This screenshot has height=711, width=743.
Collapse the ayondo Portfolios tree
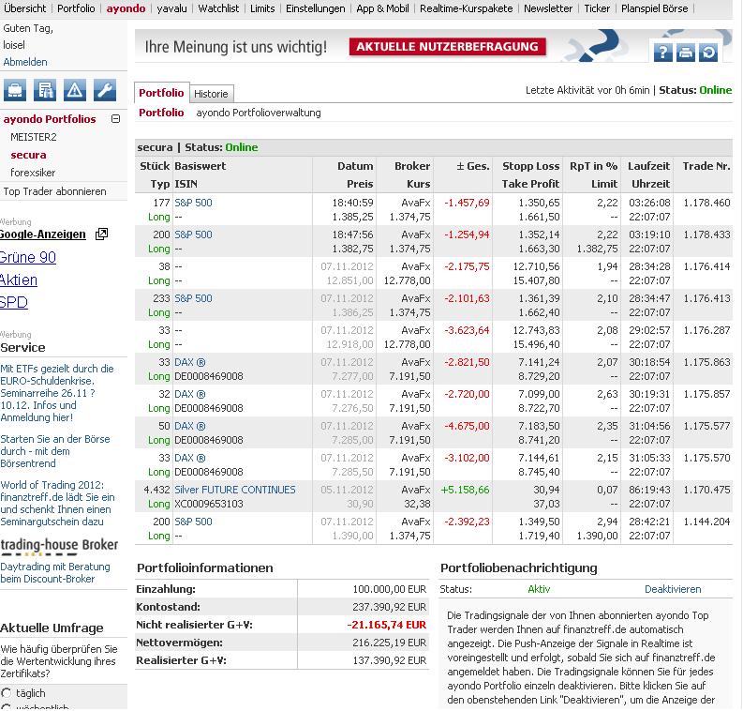[116, 119]
